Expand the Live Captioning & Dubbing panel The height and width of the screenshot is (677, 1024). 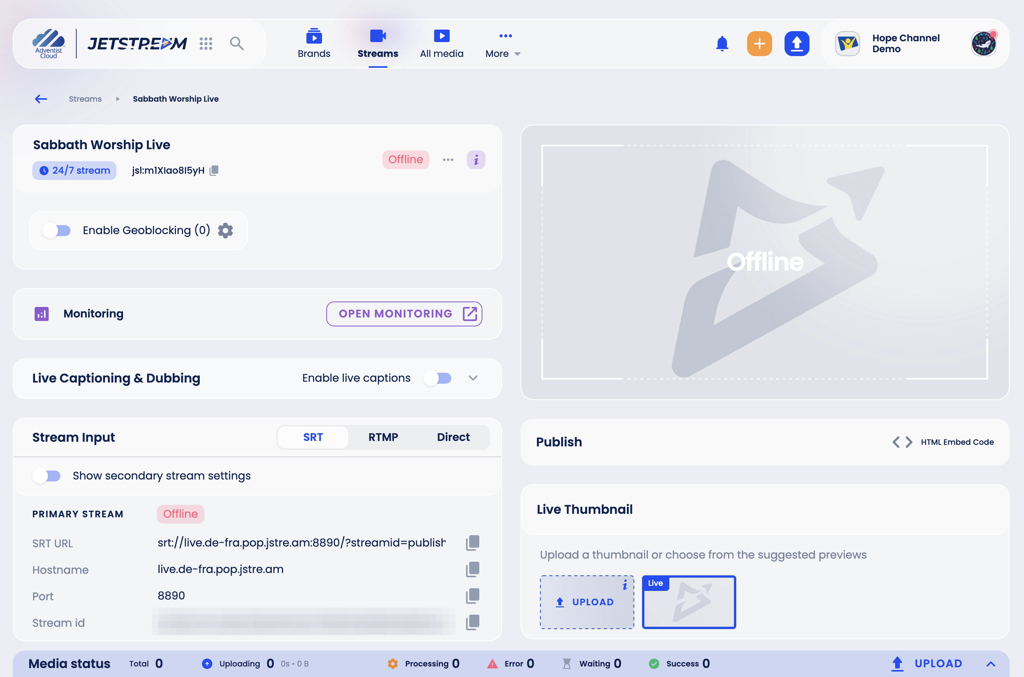coord(473,378)
